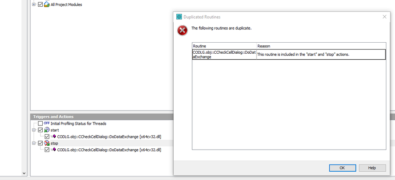Select the start trigger label
Screen dimensions: 395x180
pyautogui.click(x=55, y=130)
